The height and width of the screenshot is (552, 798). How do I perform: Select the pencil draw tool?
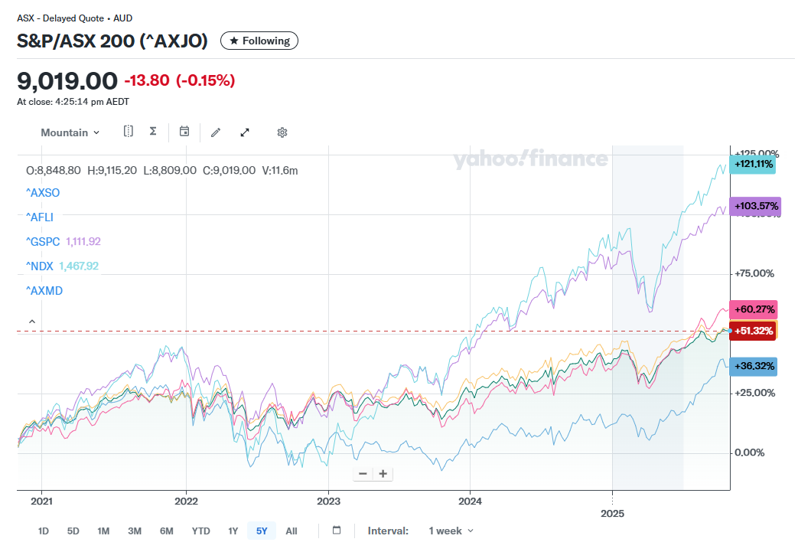[x=216, y=132]
